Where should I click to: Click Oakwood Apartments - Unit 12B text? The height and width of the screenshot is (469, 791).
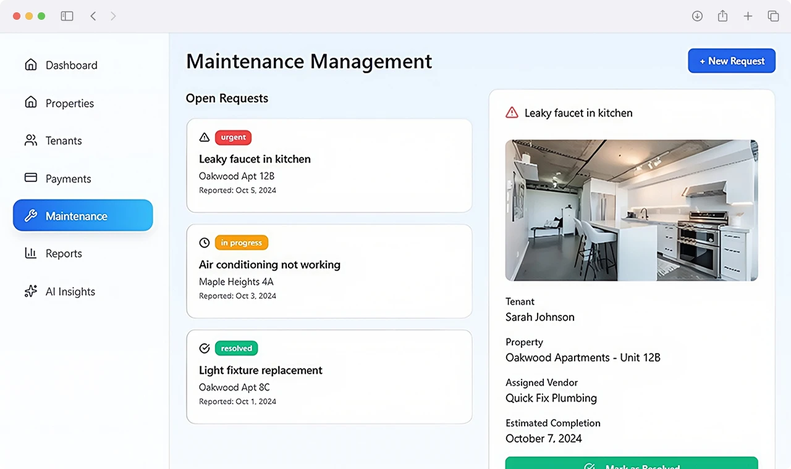[583, 357]
